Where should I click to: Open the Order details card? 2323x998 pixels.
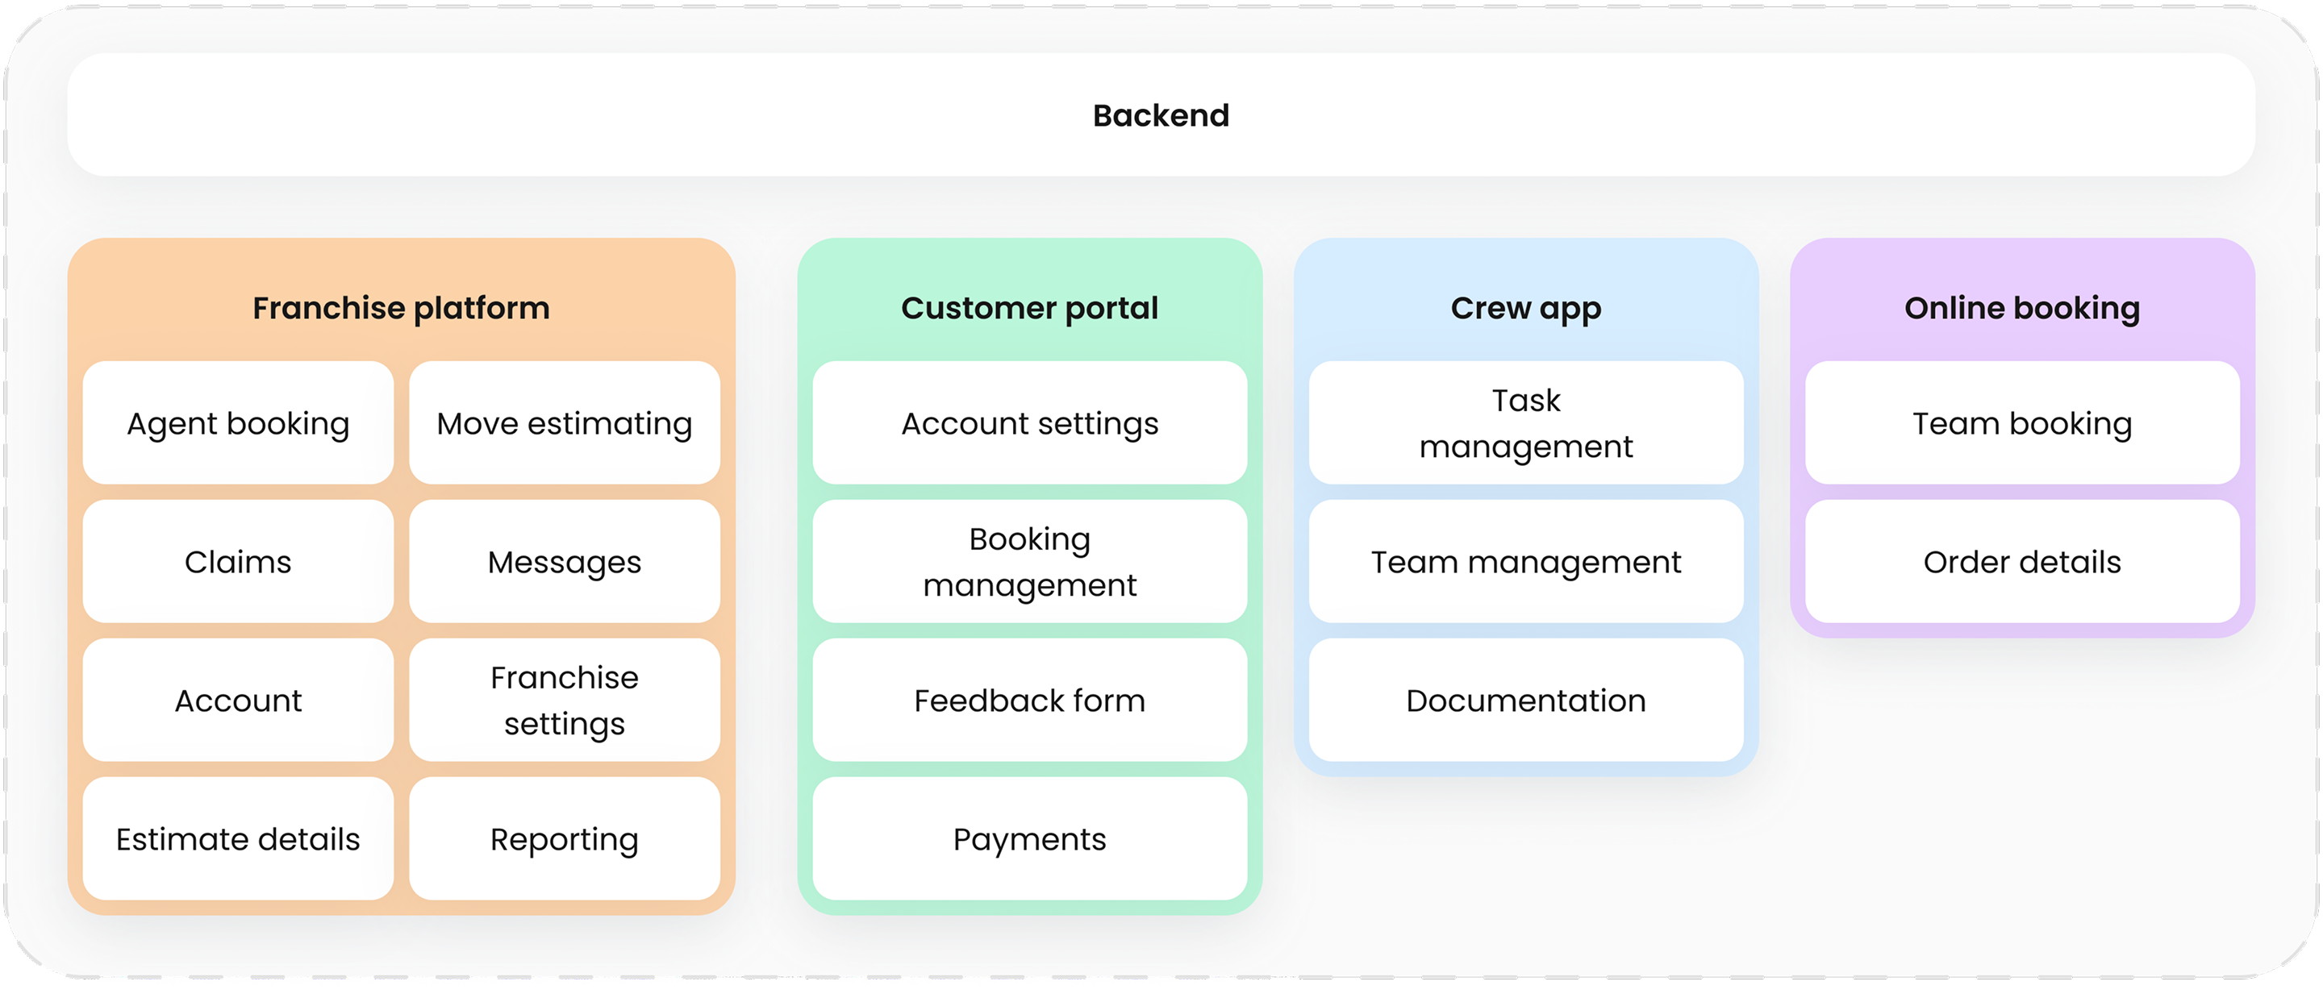coord(2022,562)
